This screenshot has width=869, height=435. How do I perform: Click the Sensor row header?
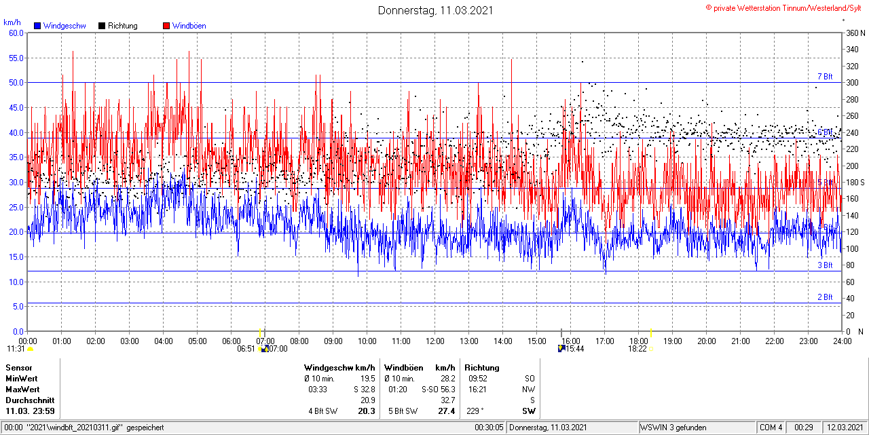tap(18, 368)
